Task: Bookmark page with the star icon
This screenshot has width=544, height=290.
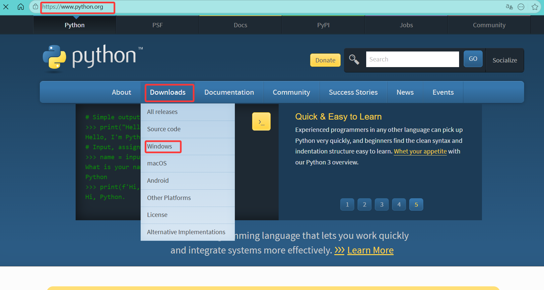Action: point(535,7)
